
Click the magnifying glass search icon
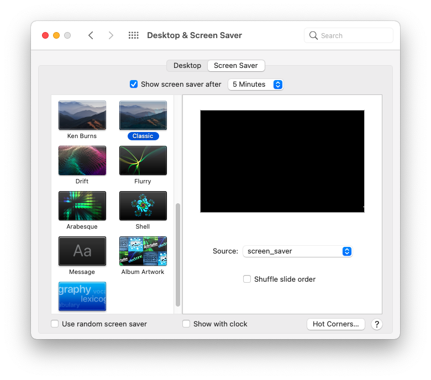pos(313,35)
